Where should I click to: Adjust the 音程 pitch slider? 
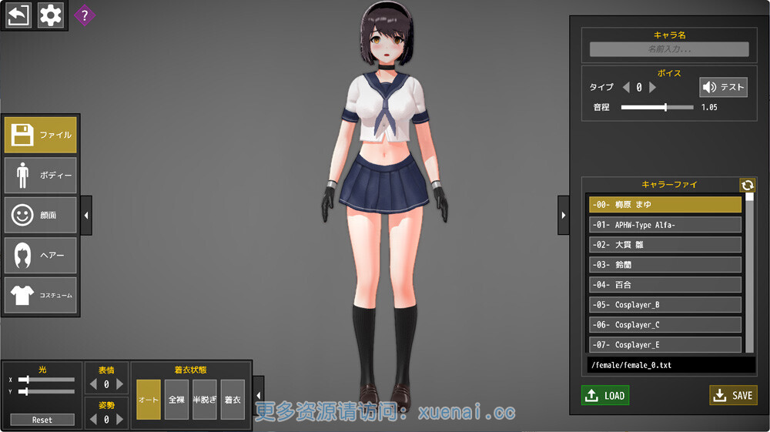point(665,107)
